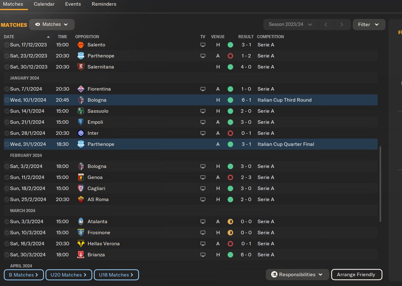Click the Inter club badge icon
Screen dimensions: 402x286
tap(81, 133)
